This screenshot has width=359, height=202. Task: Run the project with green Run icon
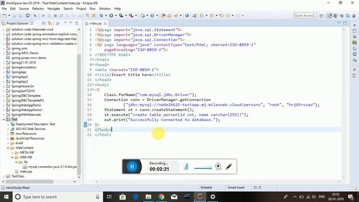pyautogui.click(x=111, y=16)
